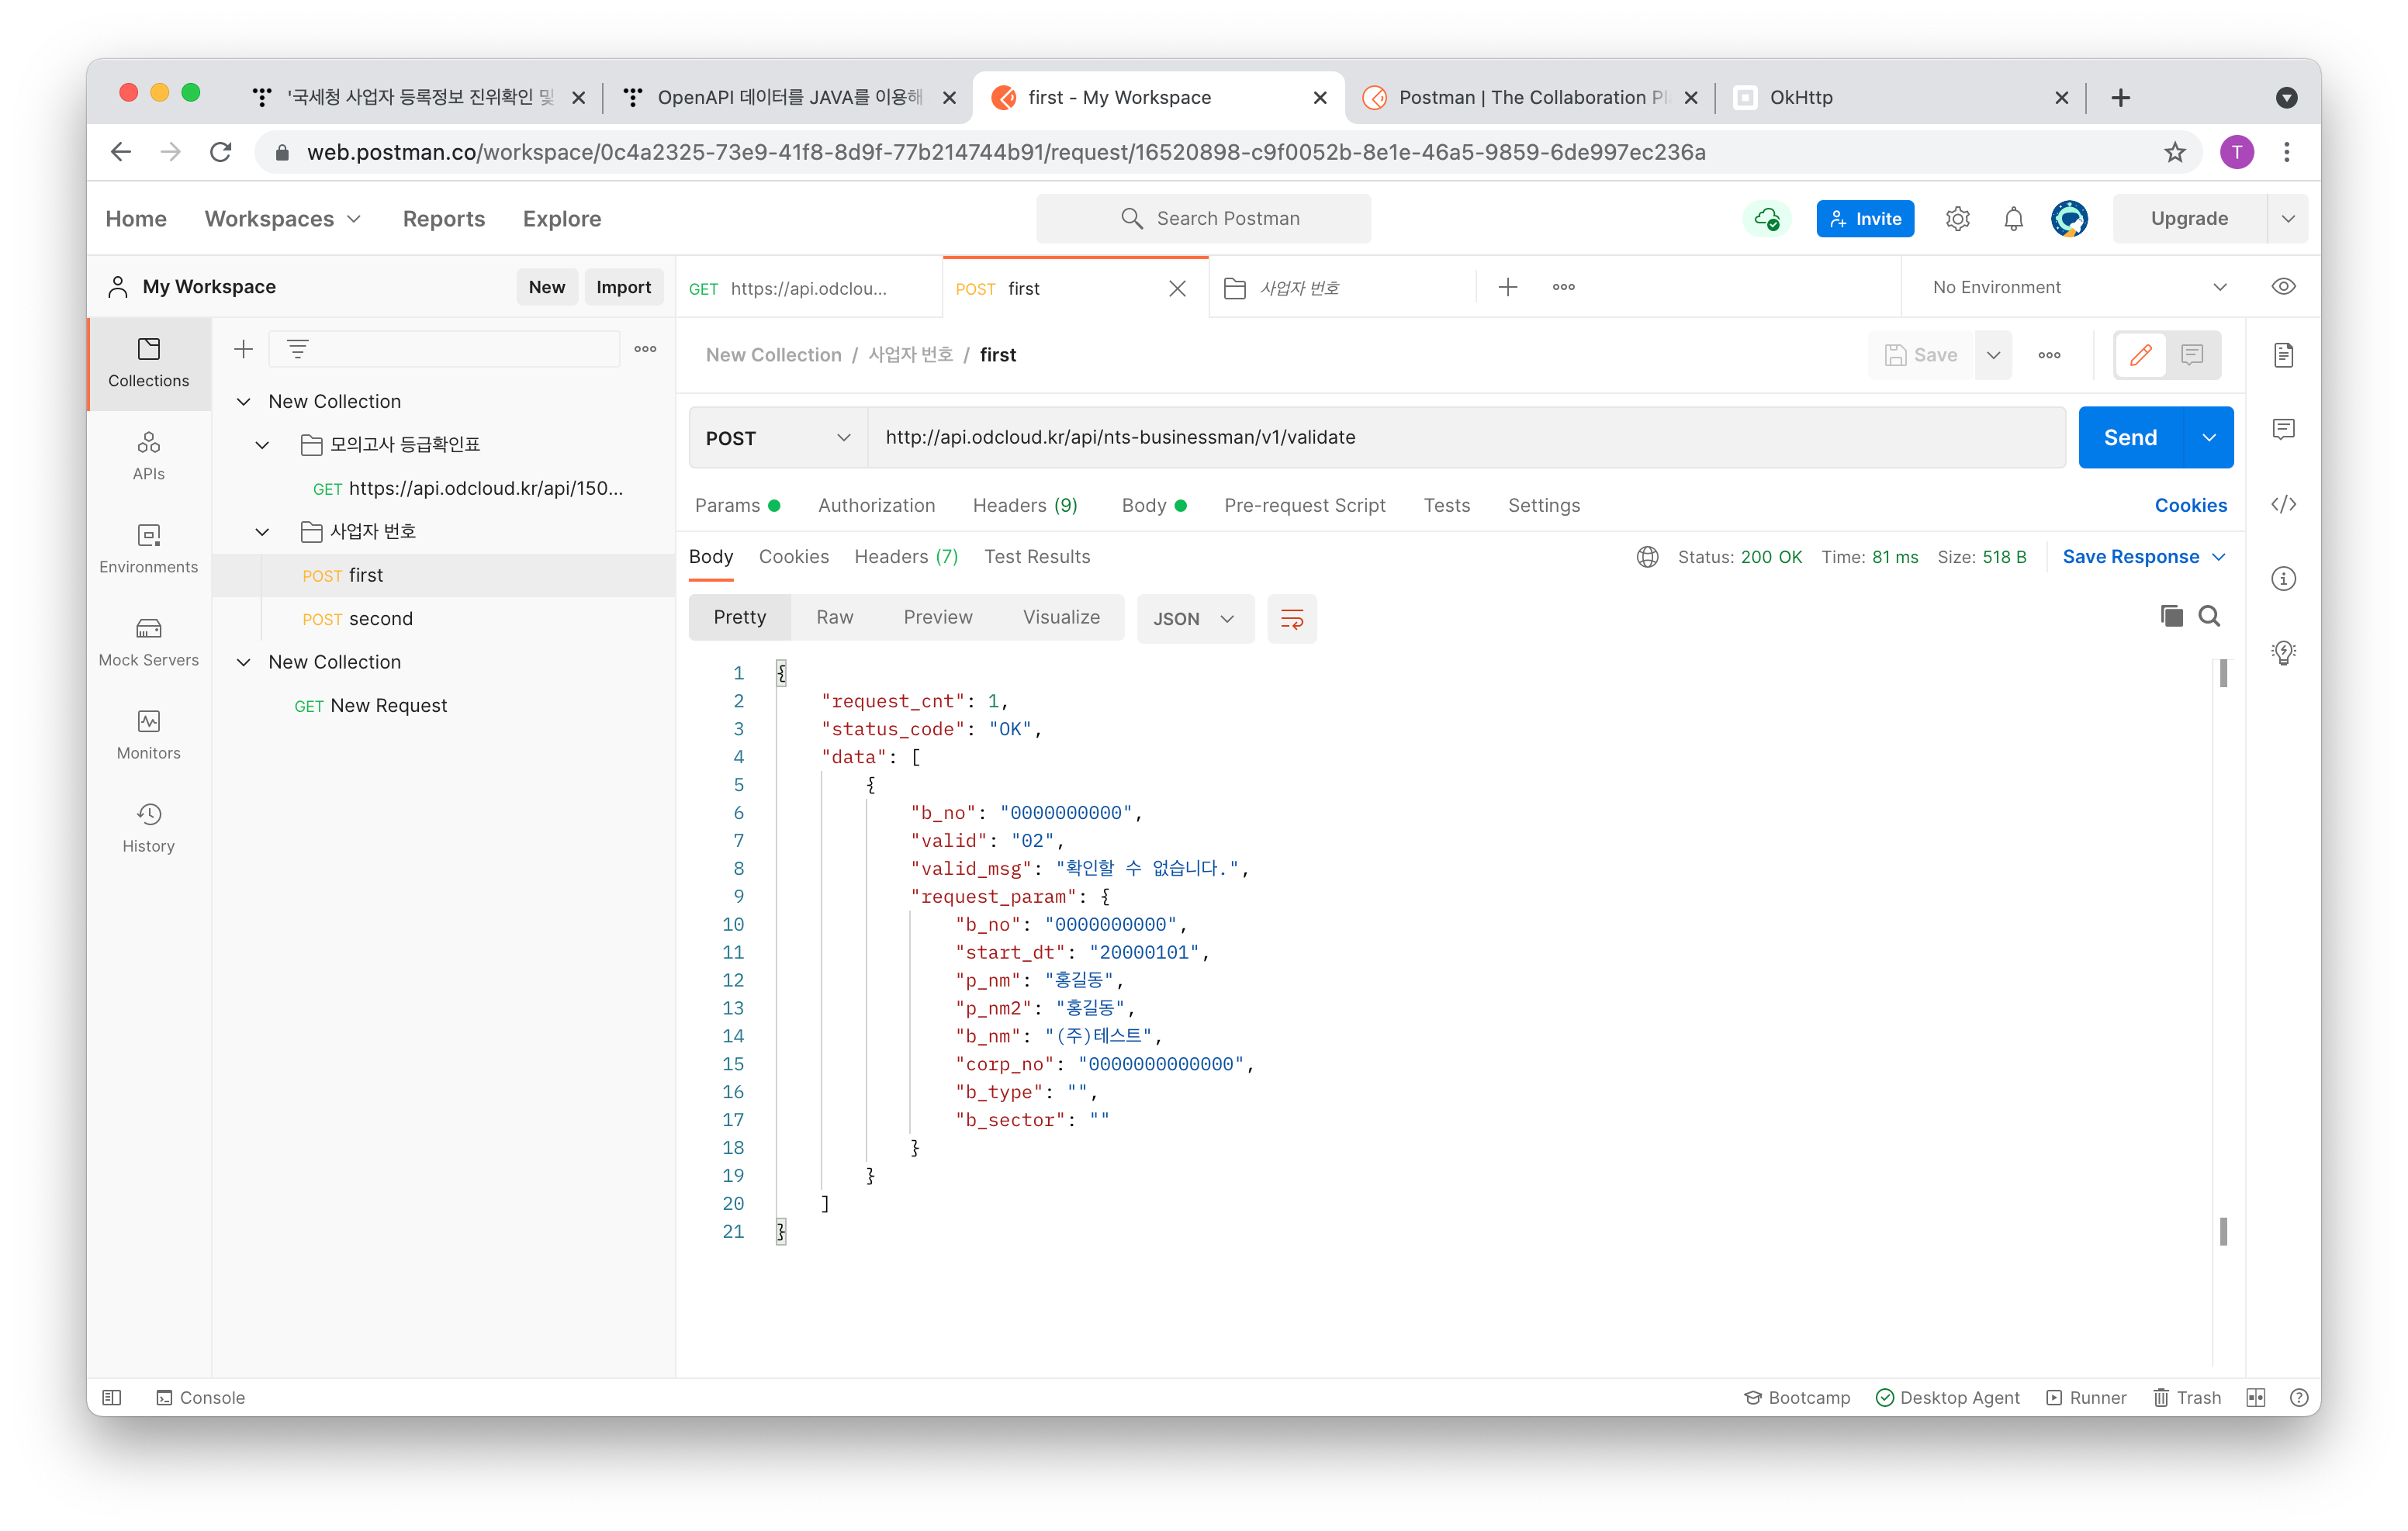Open the notifications bell

coord(2013,218)
